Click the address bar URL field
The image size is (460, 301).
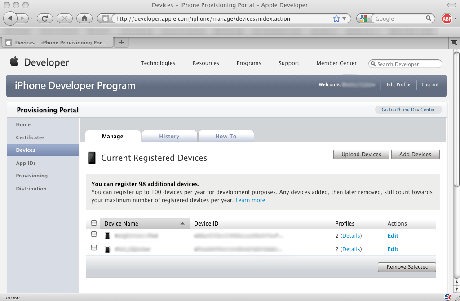tap(223, 18)
